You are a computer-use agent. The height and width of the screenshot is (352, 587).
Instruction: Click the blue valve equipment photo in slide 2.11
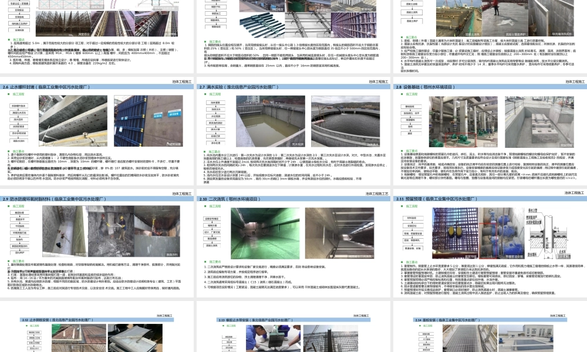tap(502, 233)
